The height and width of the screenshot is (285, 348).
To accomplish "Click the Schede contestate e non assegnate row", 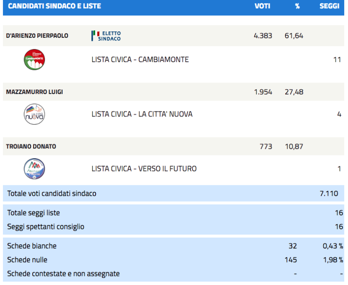I will click(173, 274).
